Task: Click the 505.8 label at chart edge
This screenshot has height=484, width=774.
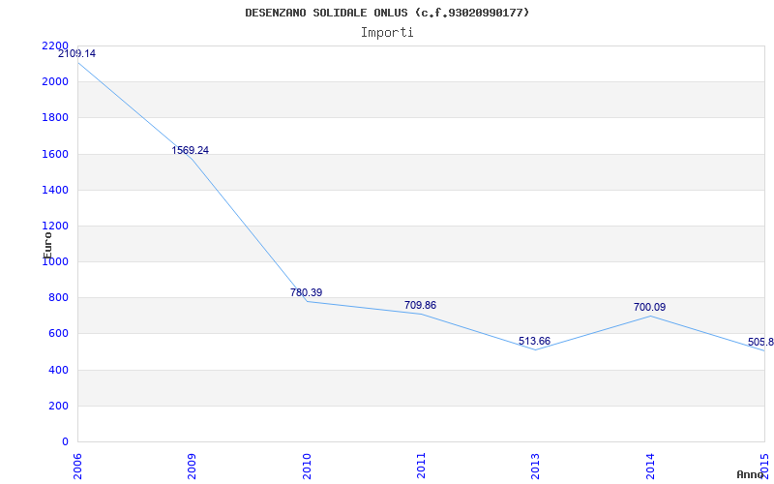Action: (760, 343)
